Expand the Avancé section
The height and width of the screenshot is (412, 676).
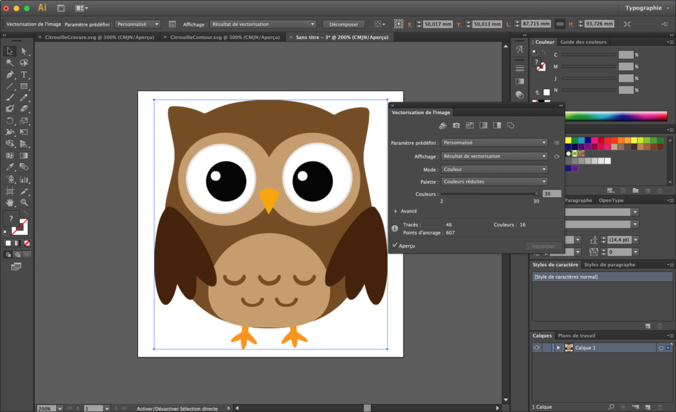point(396,211)
